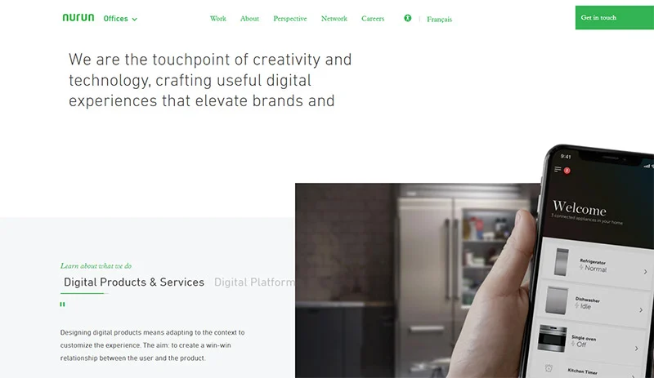Open the Refrigerator row chevron
654x378 pixels.
pyautogui.click(x=645, y=272)
